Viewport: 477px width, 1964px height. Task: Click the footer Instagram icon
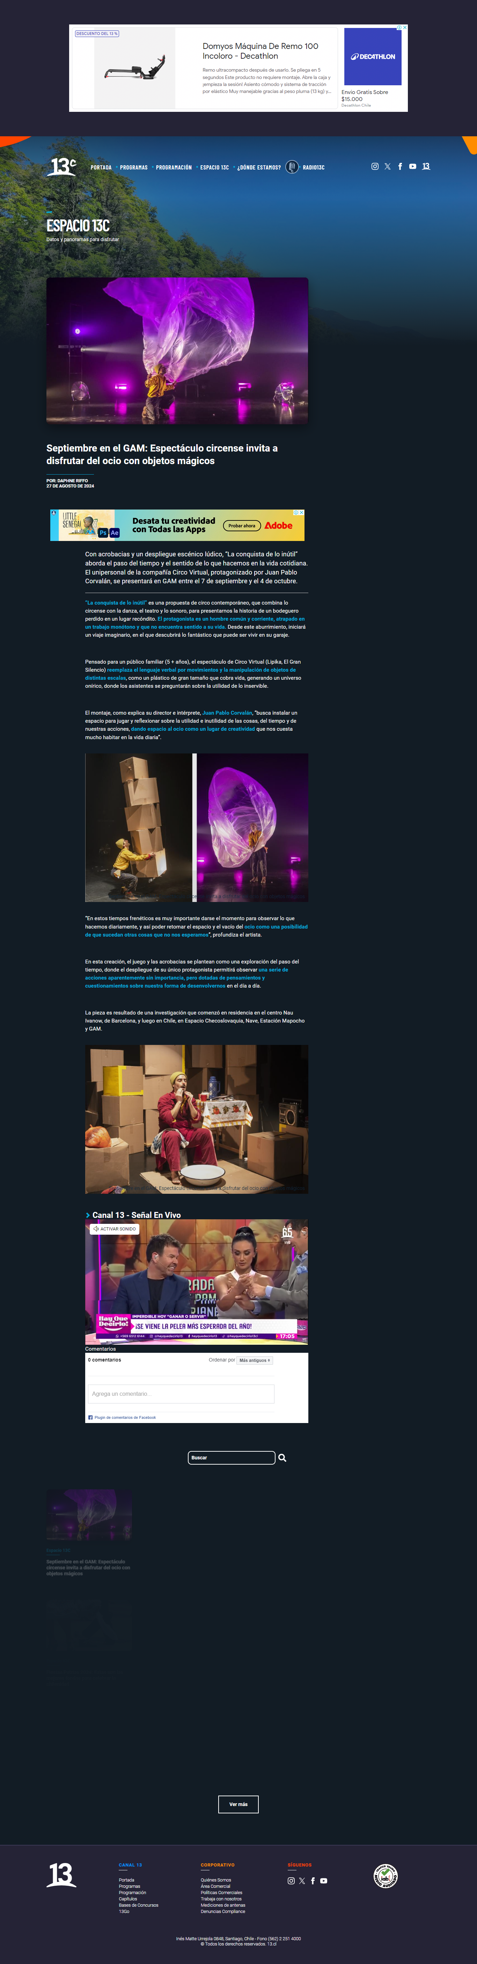[291, 1881]
